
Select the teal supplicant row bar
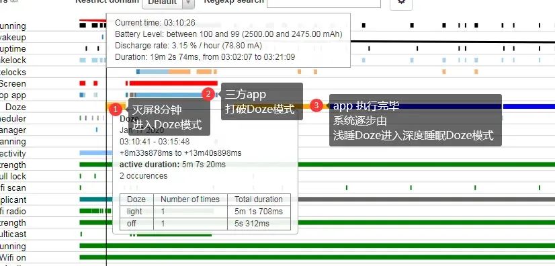coord(96,199)
